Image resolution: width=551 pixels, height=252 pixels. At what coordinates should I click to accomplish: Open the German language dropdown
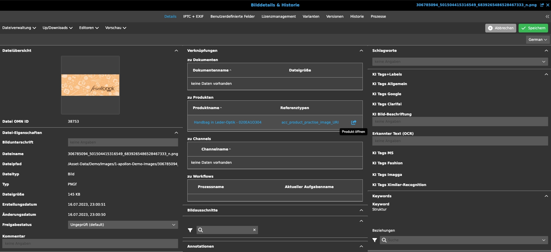point(537,40)
